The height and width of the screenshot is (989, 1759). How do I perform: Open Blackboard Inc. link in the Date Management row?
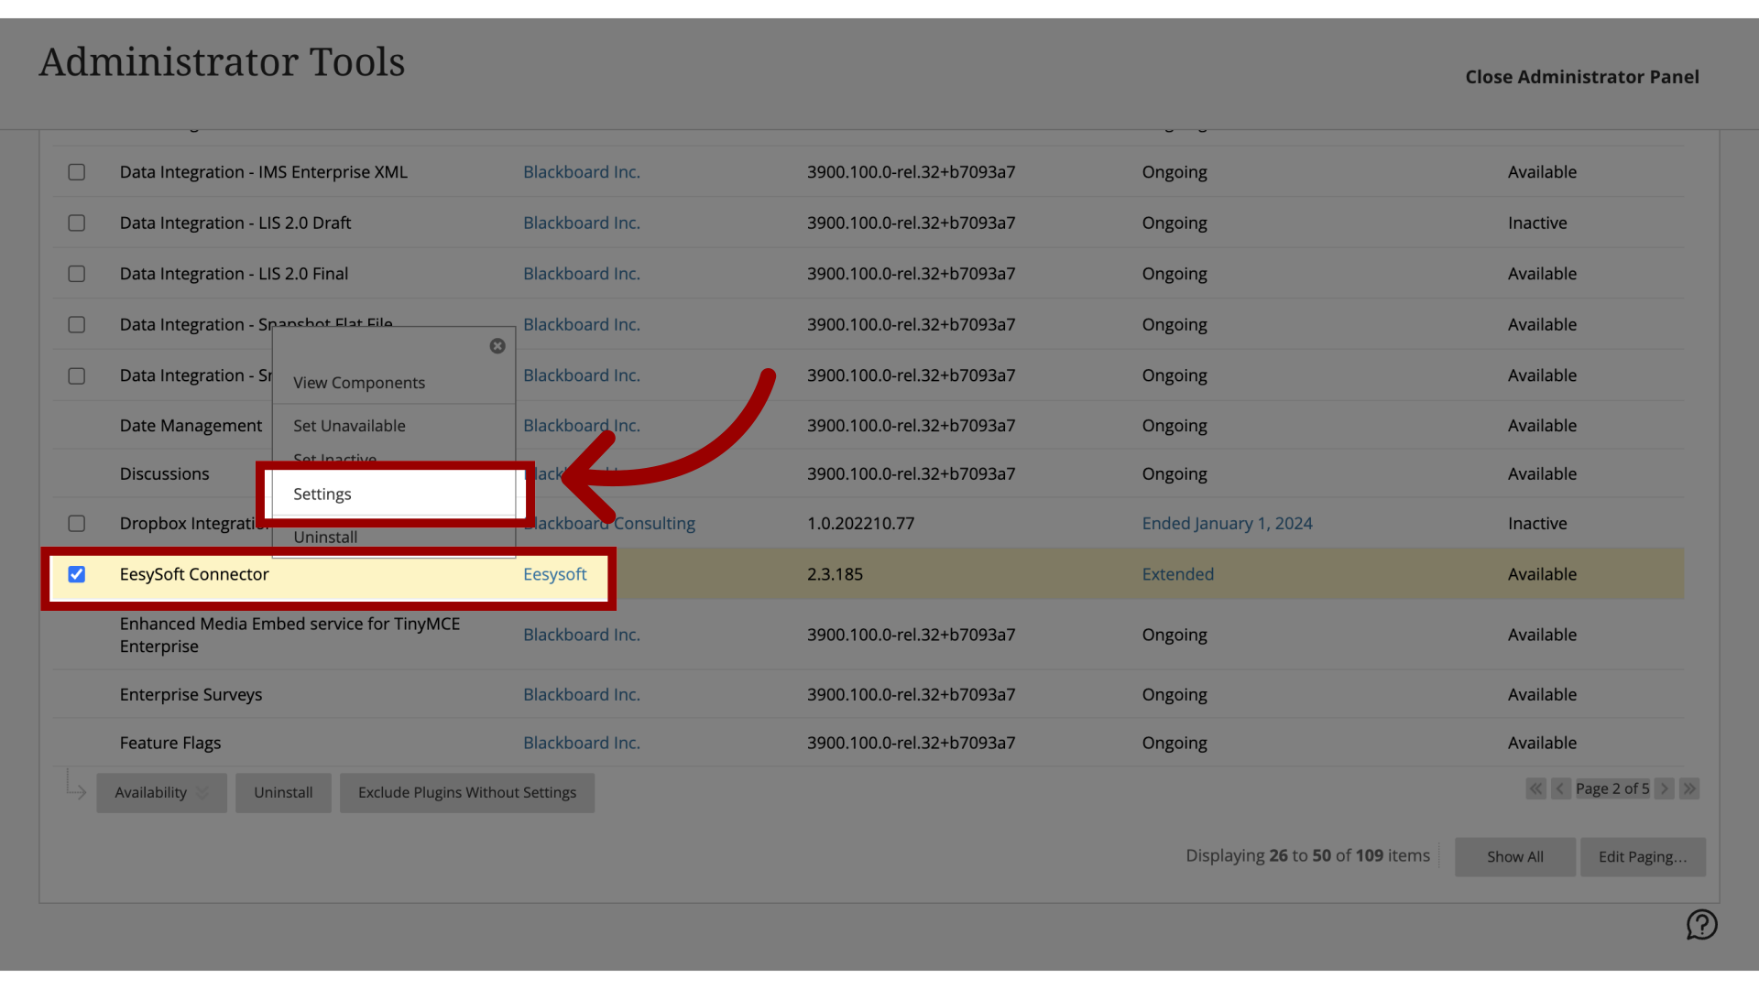[x=581, y=426]
